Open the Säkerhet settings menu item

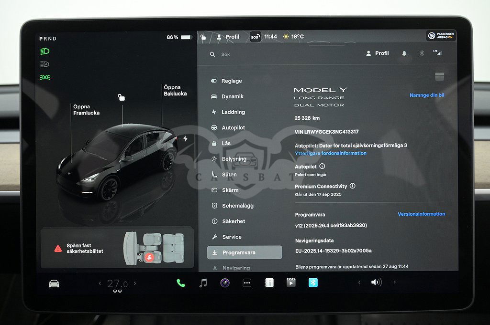coord(234,221)
